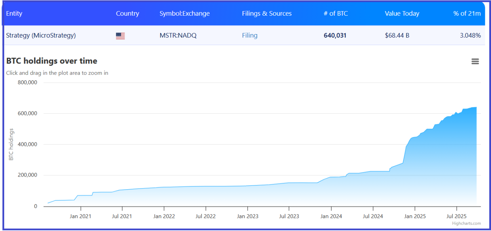Sort by the # of BTC header
Screen dimensions: 491x231
point(335,13)
